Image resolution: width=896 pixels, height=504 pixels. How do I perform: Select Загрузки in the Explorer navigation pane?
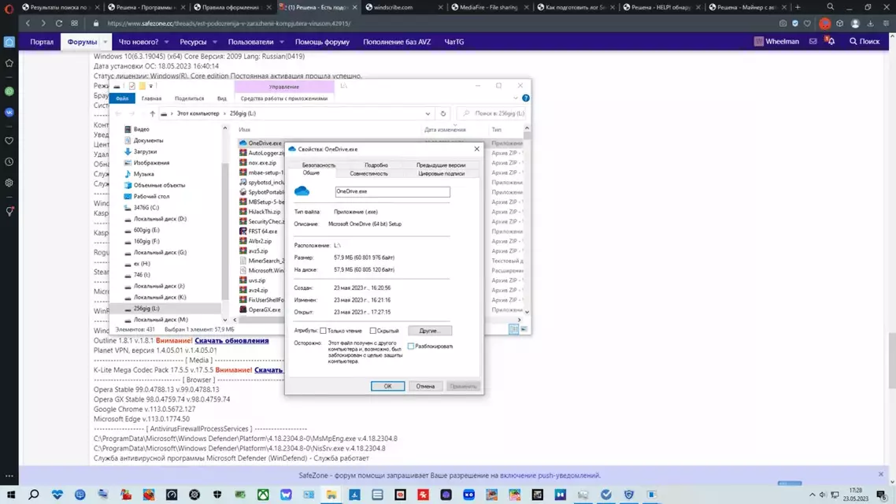pyautogui.click(x=145, y=151)
